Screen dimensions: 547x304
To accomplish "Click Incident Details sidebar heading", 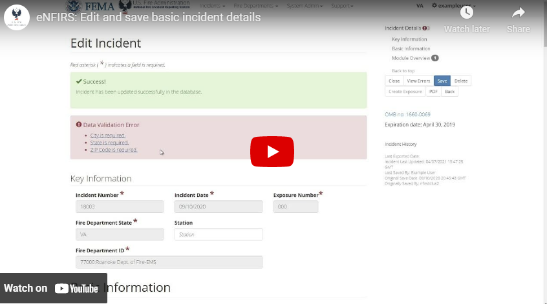I will click(403, 28).
